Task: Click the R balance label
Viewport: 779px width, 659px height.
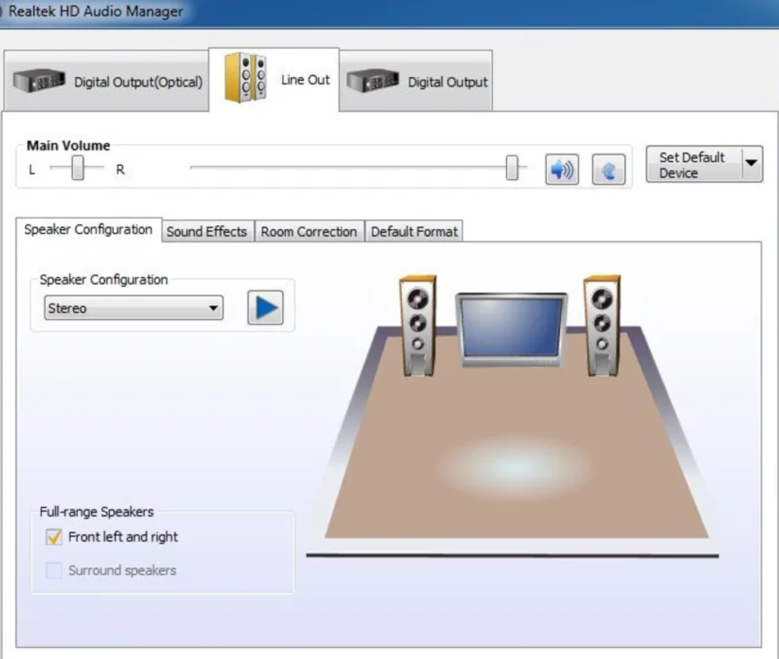Action: coord(120,170)
